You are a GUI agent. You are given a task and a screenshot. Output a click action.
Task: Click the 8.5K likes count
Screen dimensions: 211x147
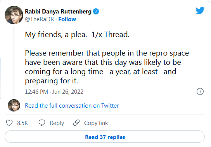[22, 123]
